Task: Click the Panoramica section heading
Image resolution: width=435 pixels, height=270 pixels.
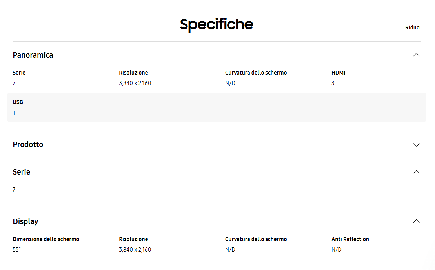Action: coord(33,55)
